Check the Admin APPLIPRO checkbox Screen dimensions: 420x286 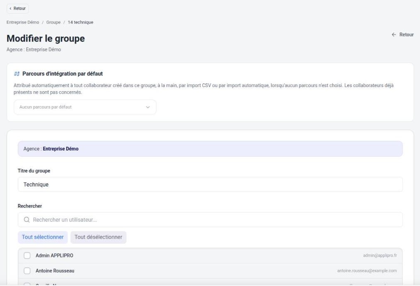click(27, 255)
